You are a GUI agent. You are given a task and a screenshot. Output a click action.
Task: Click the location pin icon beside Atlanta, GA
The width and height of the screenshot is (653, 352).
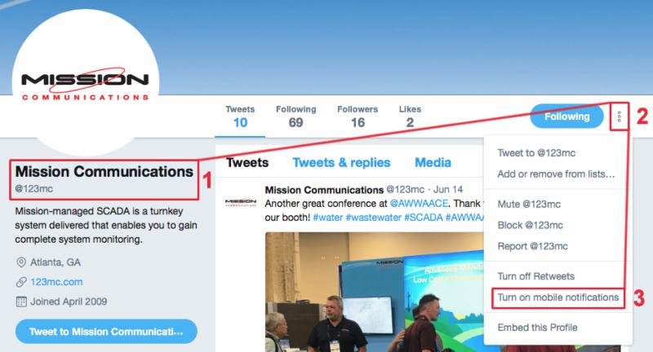coord(21,262)
